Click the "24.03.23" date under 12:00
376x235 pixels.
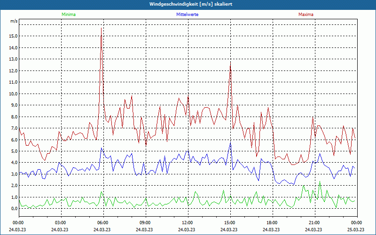[x=187, y=229]
